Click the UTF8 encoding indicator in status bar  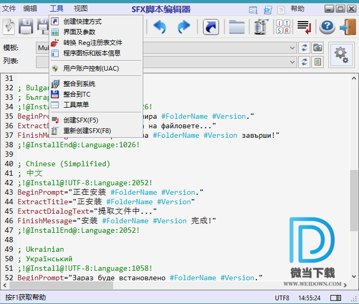click(x=282, y=298)
